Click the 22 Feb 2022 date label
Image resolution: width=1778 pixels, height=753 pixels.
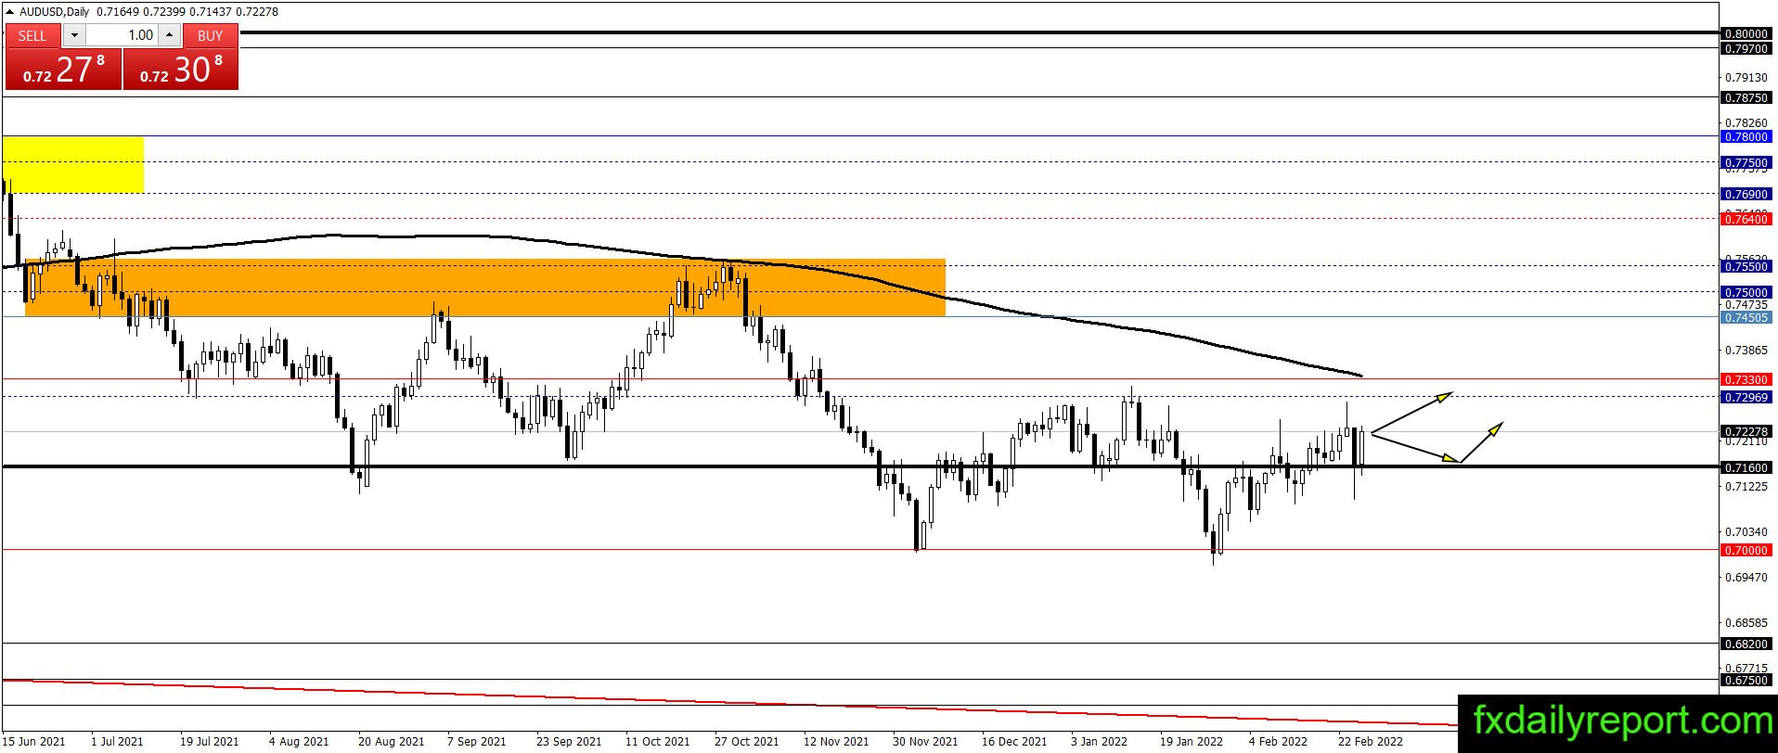point(1371,741)
